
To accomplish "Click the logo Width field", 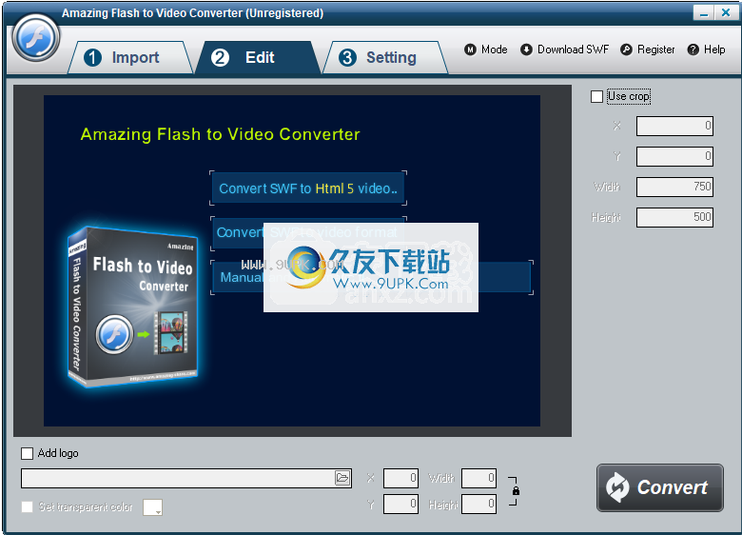I will (478, 478).
